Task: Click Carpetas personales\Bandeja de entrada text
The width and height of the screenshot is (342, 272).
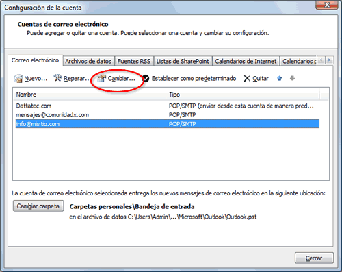Action: click(x=132, y=206)
